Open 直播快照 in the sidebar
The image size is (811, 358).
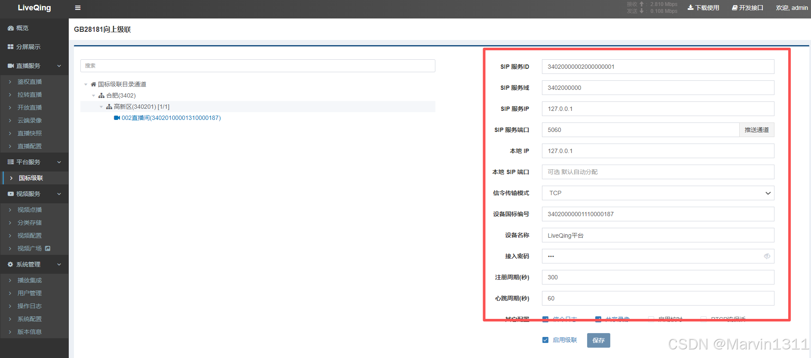pyautogui.click(x=30, y=133)
